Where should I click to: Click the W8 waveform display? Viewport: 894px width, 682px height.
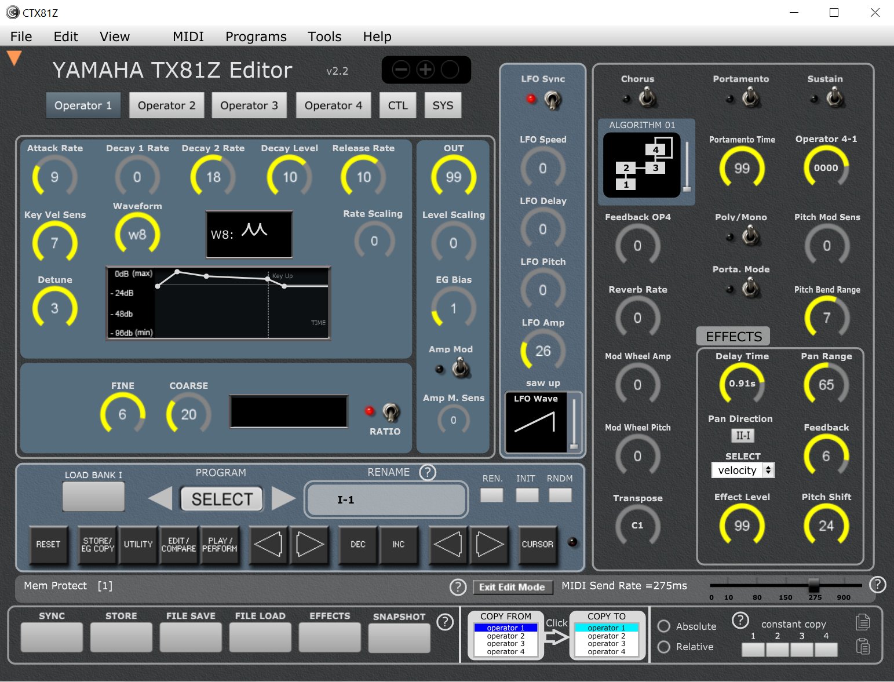pyautogui.click(x=249, y=234)
